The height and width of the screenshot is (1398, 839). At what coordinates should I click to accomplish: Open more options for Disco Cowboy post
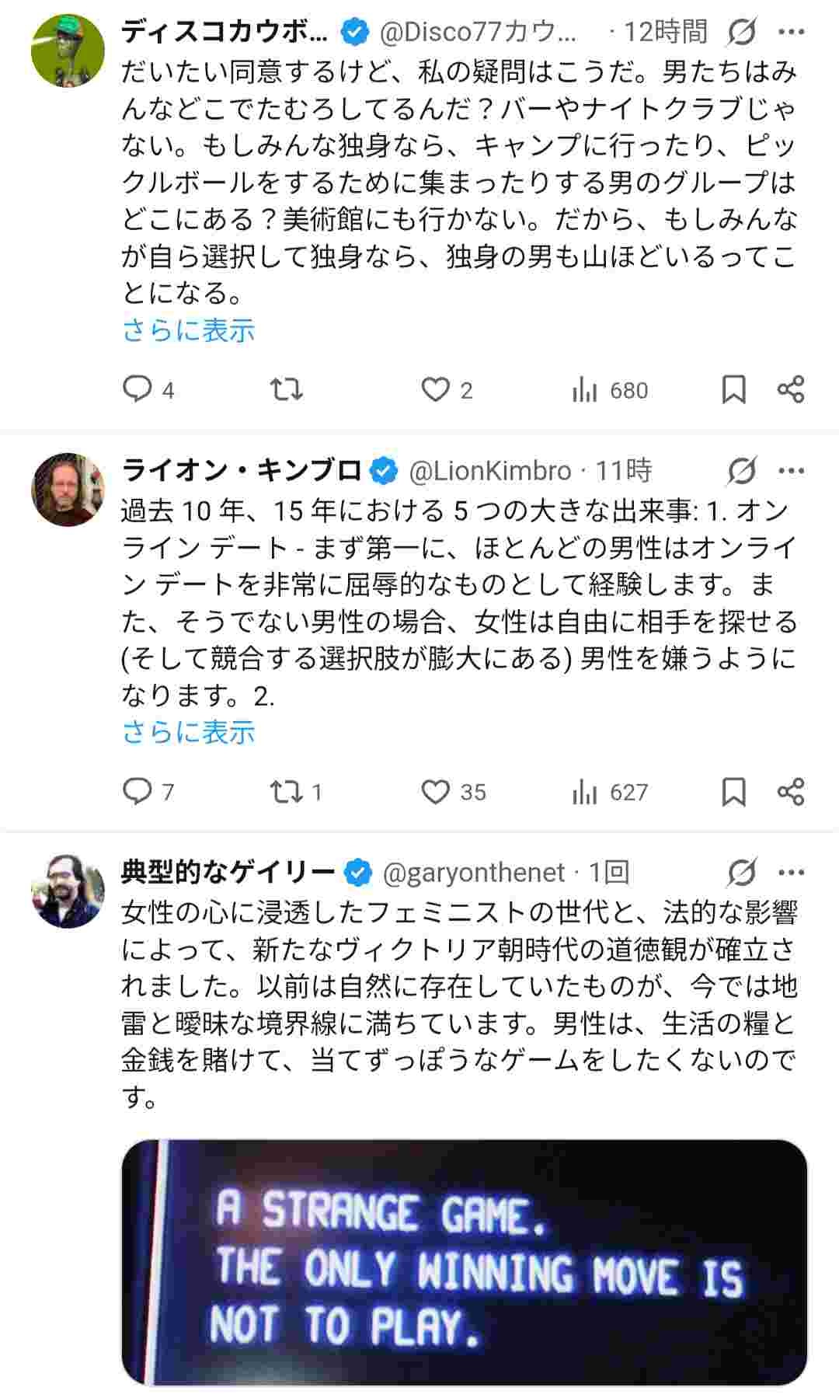tap(791, 33)
